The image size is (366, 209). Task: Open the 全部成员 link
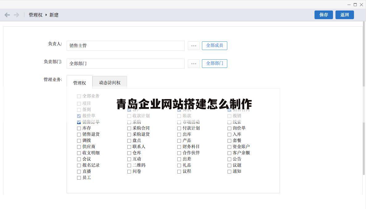[x=214, y=45]
